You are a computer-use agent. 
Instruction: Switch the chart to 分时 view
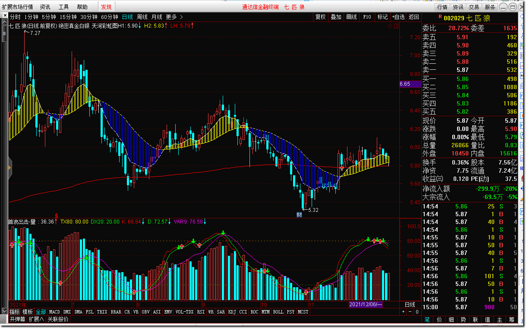pyautogui.click(x=15, y=17)
